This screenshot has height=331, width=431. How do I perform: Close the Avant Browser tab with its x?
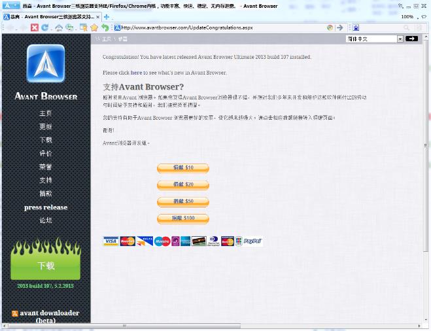click(98, 17)
